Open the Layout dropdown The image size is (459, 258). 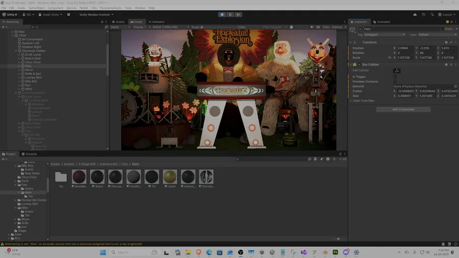447,14
